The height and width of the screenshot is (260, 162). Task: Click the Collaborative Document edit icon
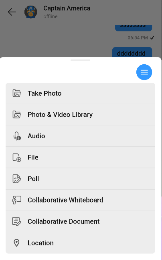tap(17, 221)
